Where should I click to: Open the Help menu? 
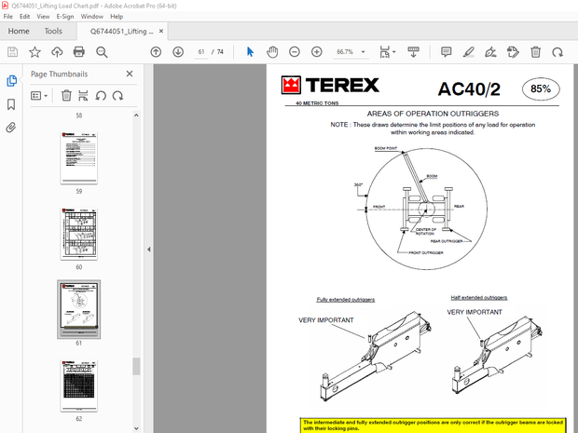(117, 17)
